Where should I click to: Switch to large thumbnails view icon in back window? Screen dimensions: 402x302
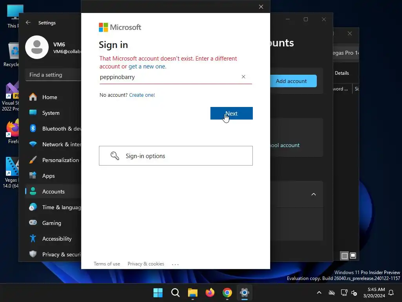coord(353,256)
